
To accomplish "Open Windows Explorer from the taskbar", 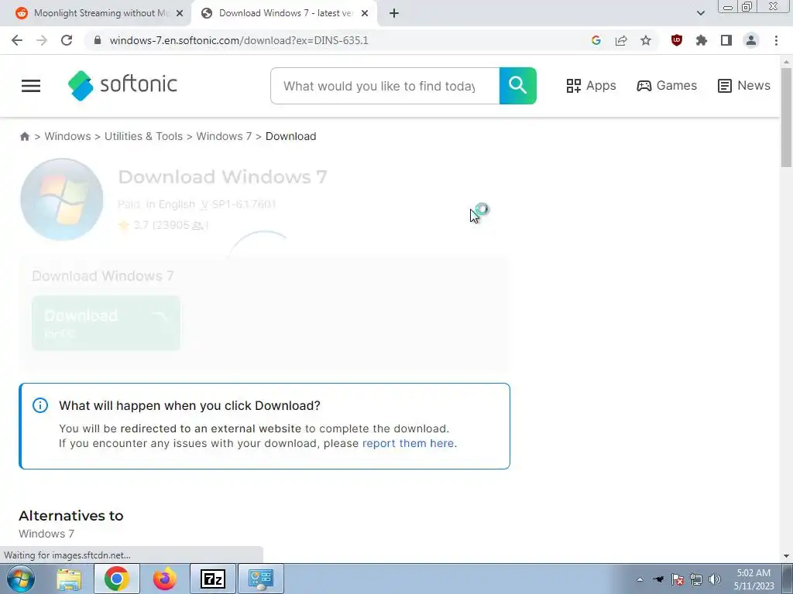I will [69, 579].
